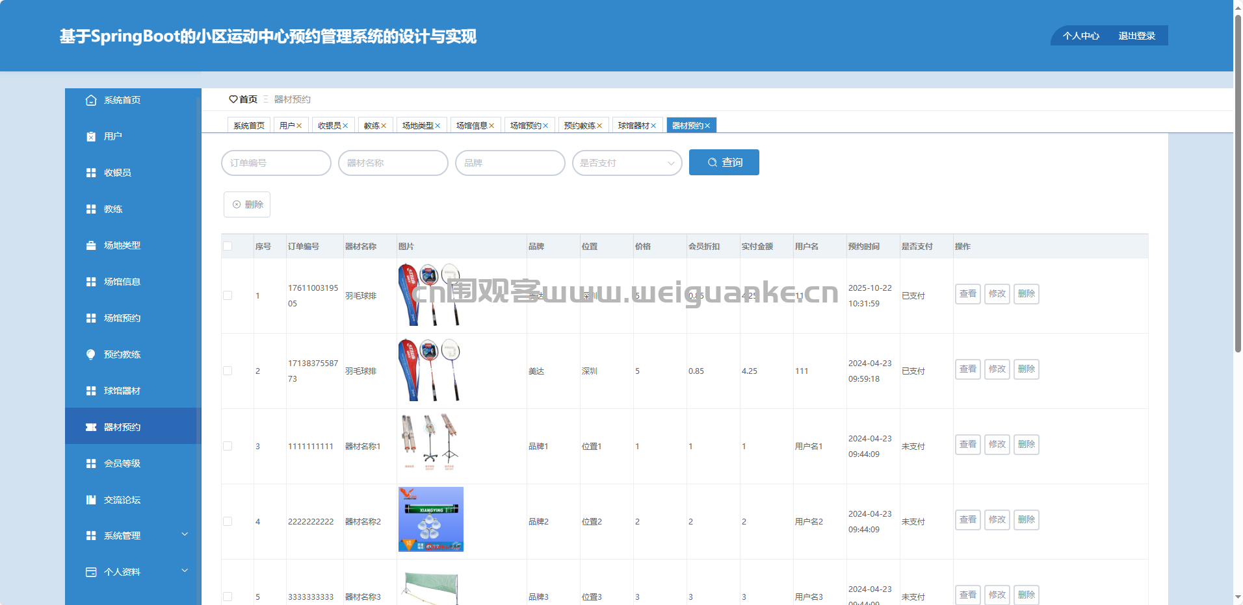Check the row 5 checkbox for order 3333333333
The image size is (1243, 605).
click(228, 597)
